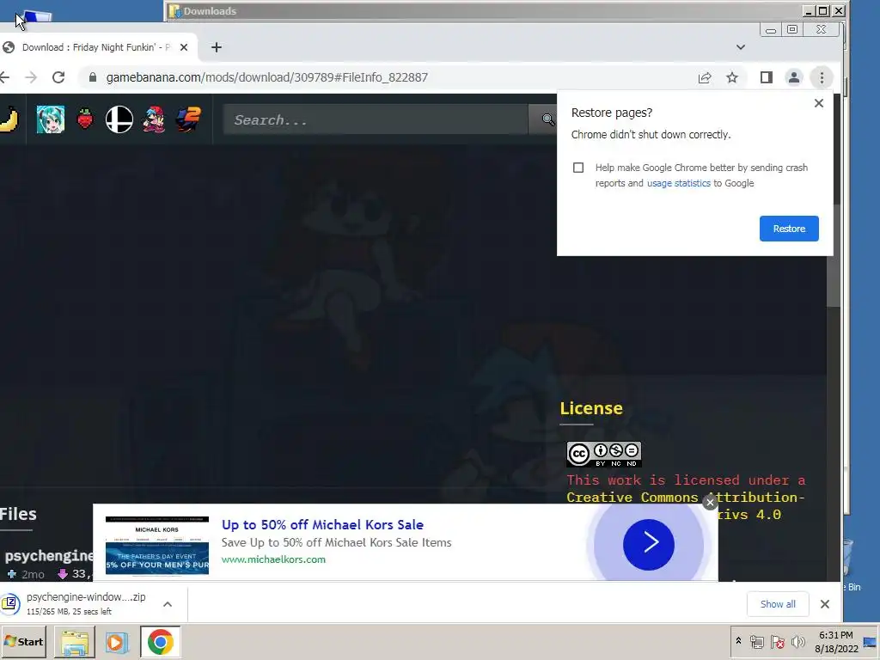This screenshot has height=660, width=880.
Task: Open the Friday Night Funkin' game icon
Action: point(154,119)
